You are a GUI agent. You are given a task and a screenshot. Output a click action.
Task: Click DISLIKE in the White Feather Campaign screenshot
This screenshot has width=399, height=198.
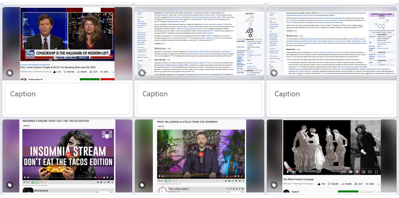pyautogui.click(x=333, y=184)
